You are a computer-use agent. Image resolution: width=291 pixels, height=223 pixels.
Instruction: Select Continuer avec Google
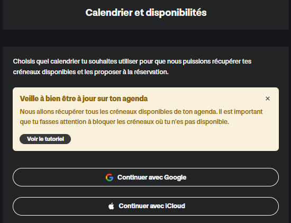(145, 177)
